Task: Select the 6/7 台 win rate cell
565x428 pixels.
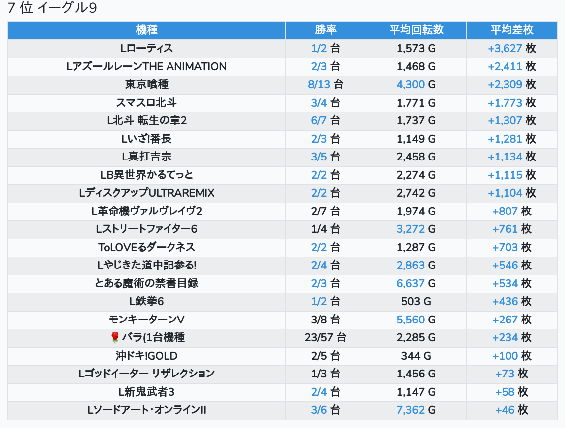Action: coord(326,121)
